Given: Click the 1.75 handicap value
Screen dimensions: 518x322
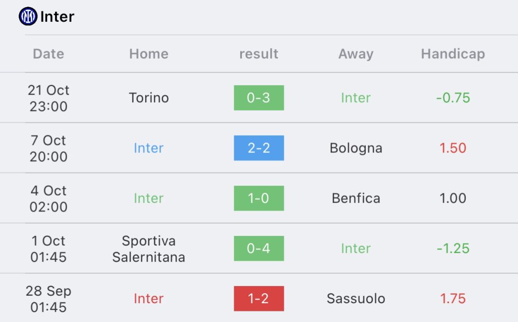Looking at the screenshot, I should (x=453, y=299).
